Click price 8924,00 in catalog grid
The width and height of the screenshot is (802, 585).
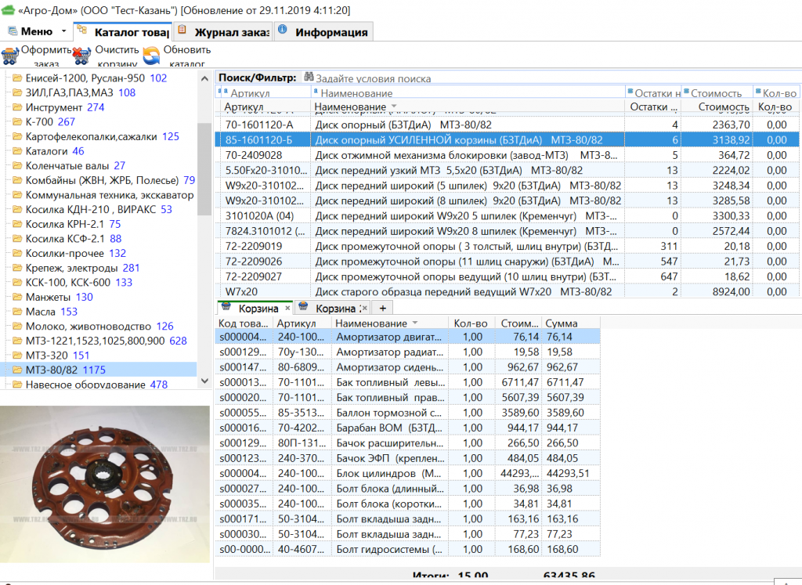coord(732,291)
